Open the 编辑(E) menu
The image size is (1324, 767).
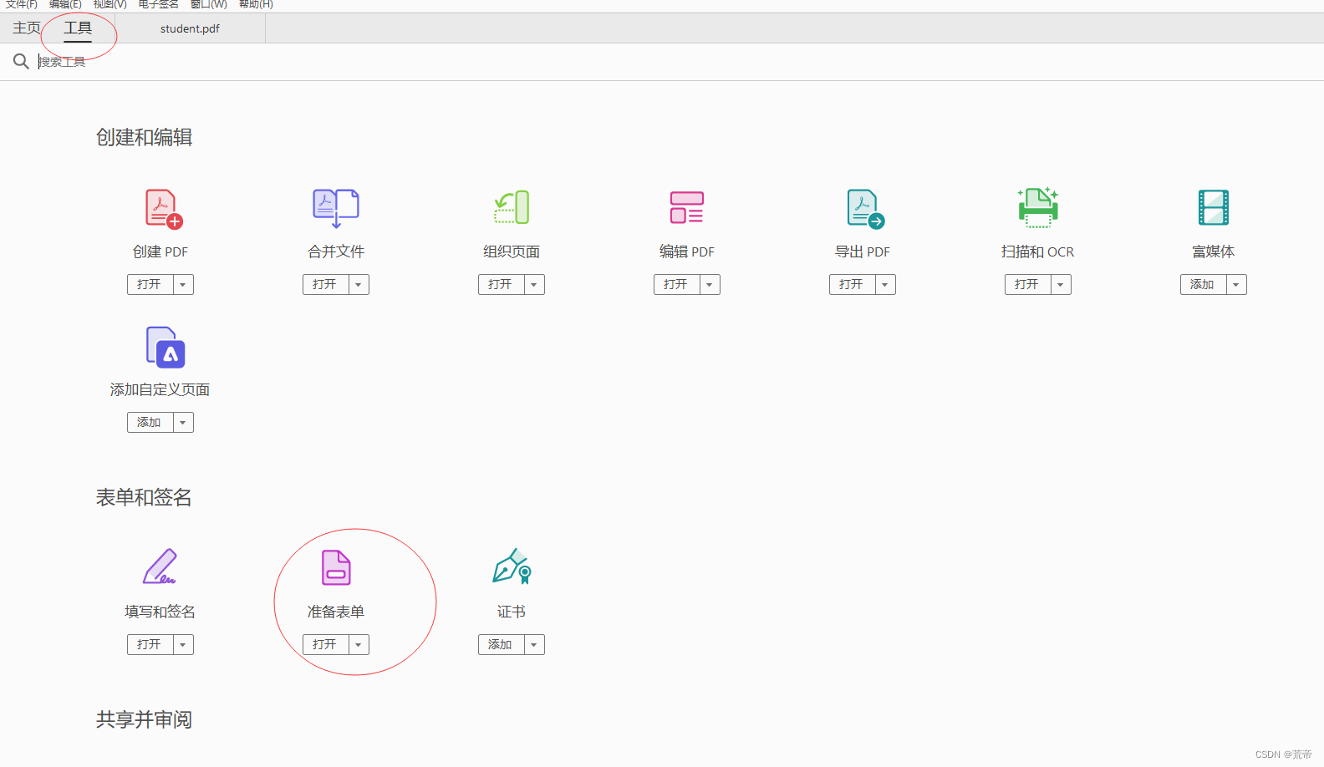pos(65,4)
